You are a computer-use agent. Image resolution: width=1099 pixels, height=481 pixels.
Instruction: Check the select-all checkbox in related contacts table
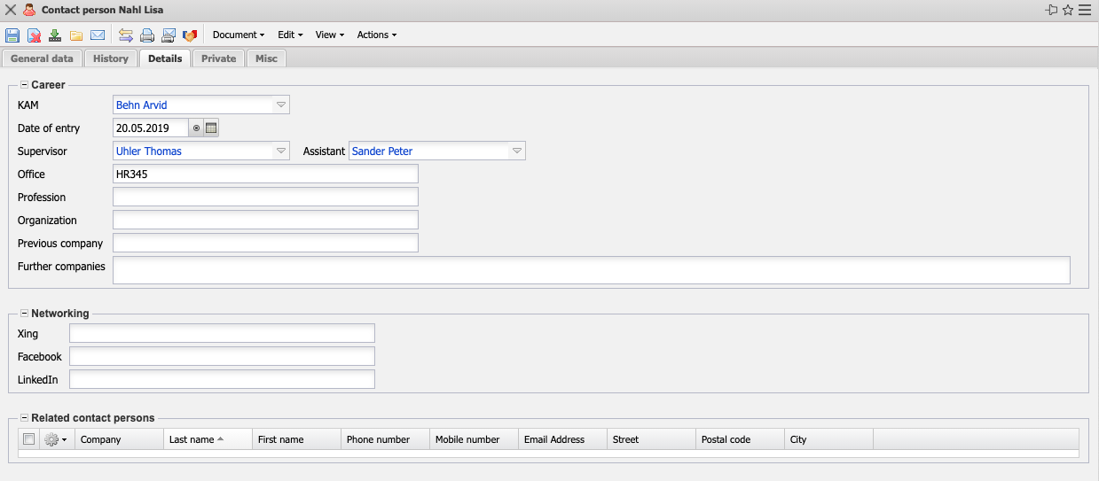tap(29, 439)
